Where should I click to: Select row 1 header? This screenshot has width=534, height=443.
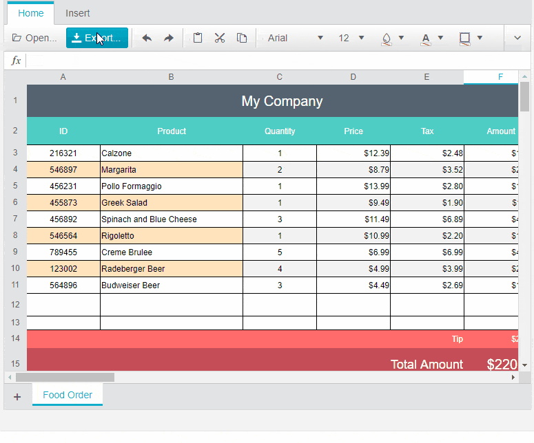15,100
